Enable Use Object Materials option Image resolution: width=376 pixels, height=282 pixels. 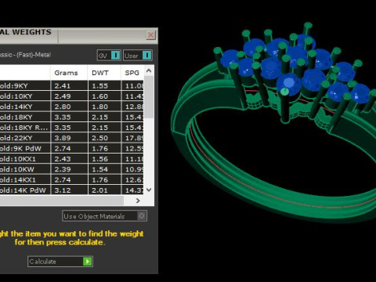104,216
